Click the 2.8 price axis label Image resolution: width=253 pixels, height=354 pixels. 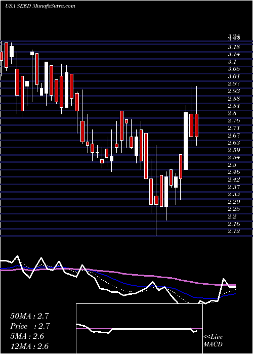pos(233,113)
